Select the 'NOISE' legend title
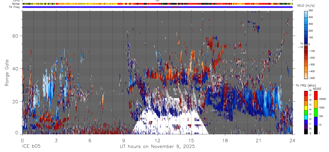Screen dimensions: 329x152 pos(317,89)
